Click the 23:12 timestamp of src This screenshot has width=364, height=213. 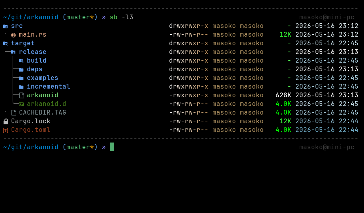(x=349, y=26)
